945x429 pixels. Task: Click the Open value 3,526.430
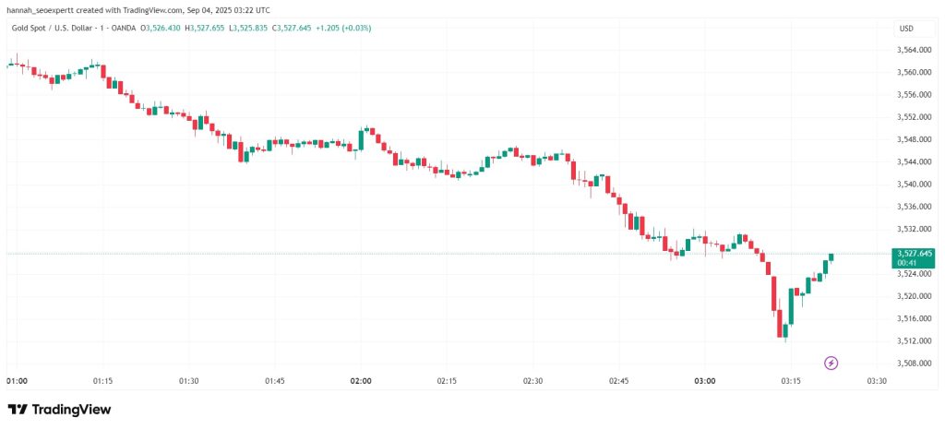[x=162, y=29]
